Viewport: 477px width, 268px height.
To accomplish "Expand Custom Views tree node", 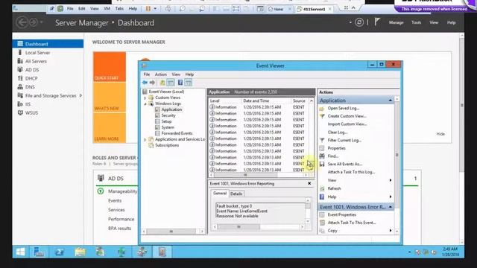I will pos(145,98).
